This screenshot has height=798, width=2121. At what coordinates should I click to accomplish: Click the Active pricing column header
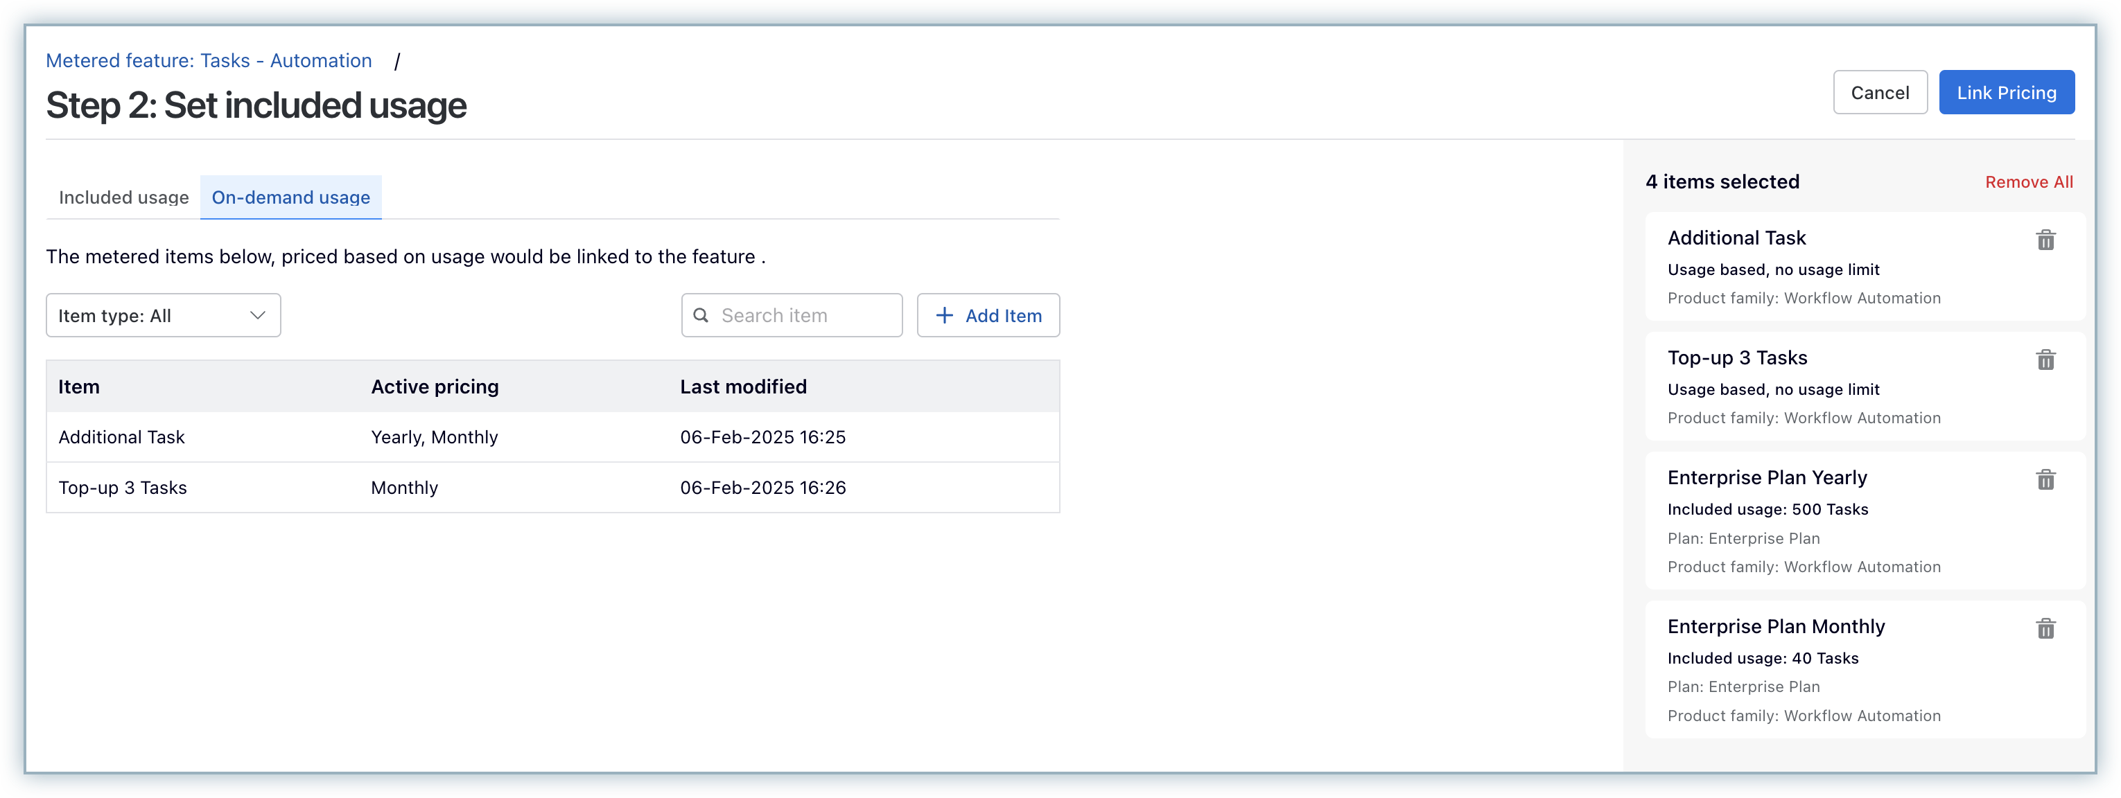coord(435,387)
